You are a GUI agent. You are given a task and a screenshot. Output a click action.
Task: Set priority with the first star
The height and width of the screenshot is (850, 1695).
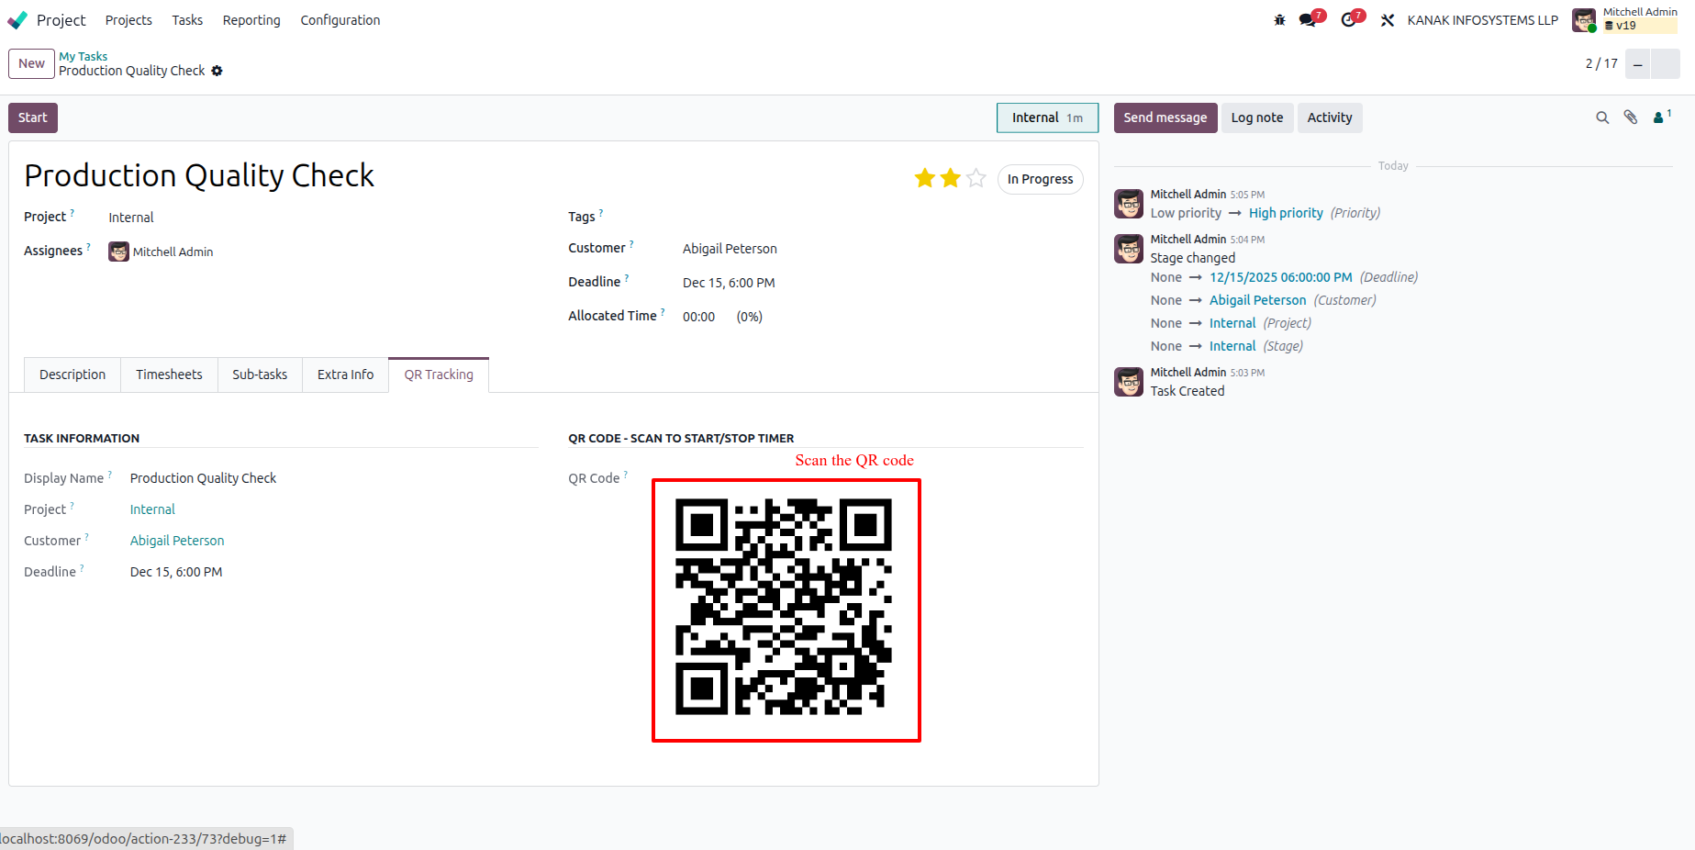[924, 178]
